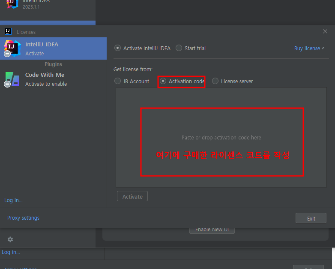Click Enable New UI button behind dialog

click(212, 230)
